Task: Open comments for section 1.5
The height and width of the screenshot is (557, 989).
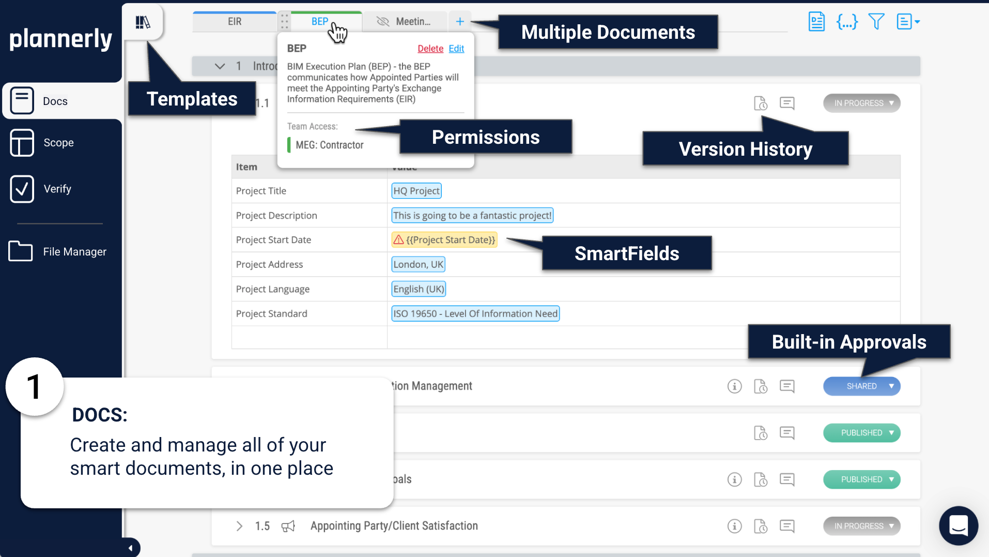Action: pos(787,526)
